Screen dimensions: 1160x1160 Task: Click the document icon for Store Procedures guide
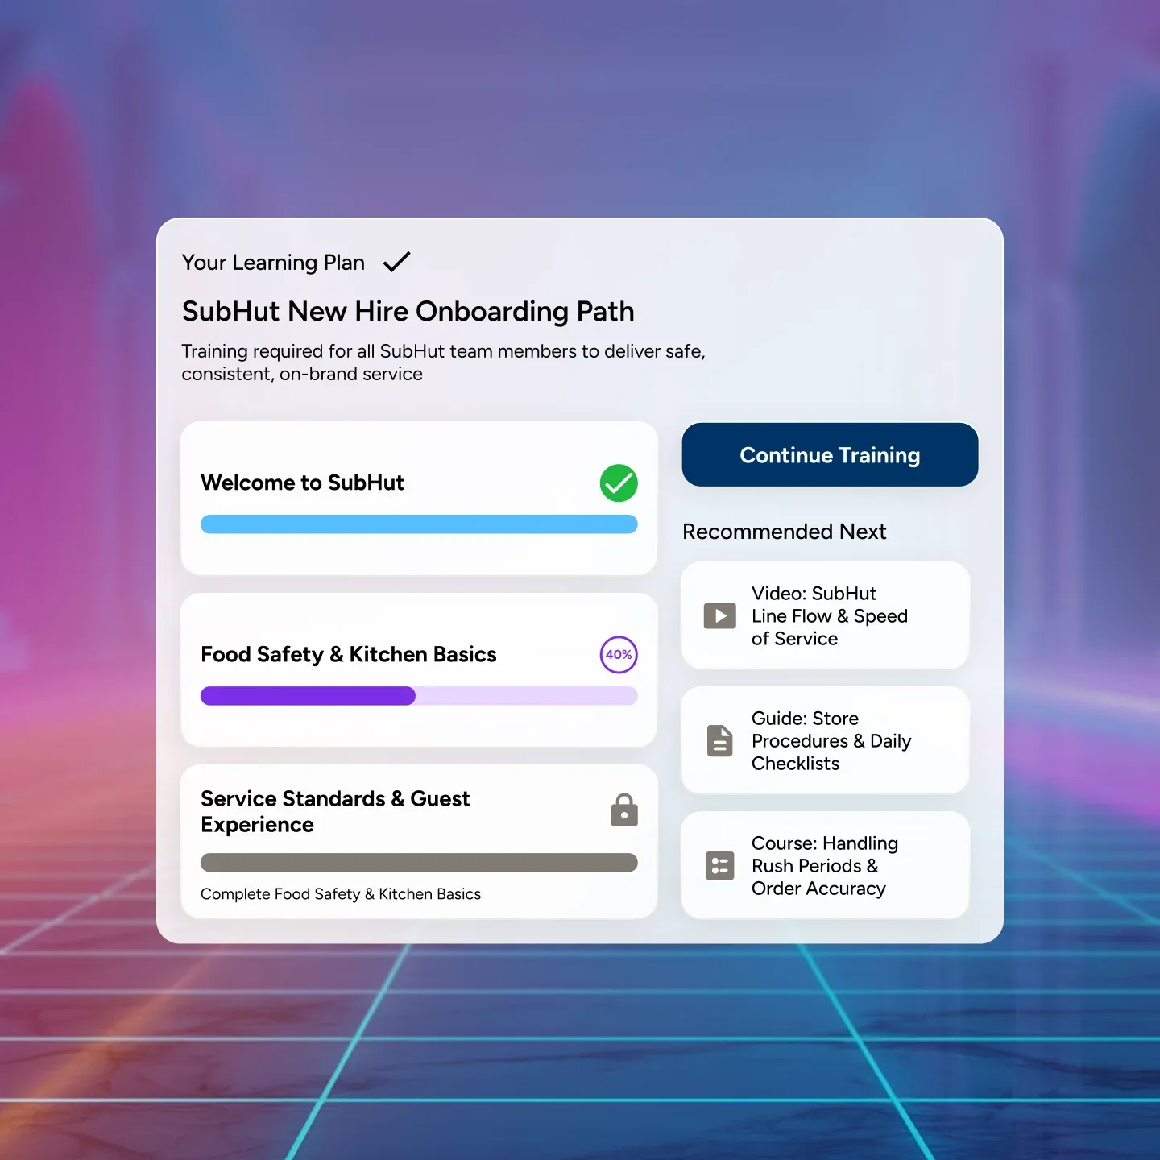719,741
